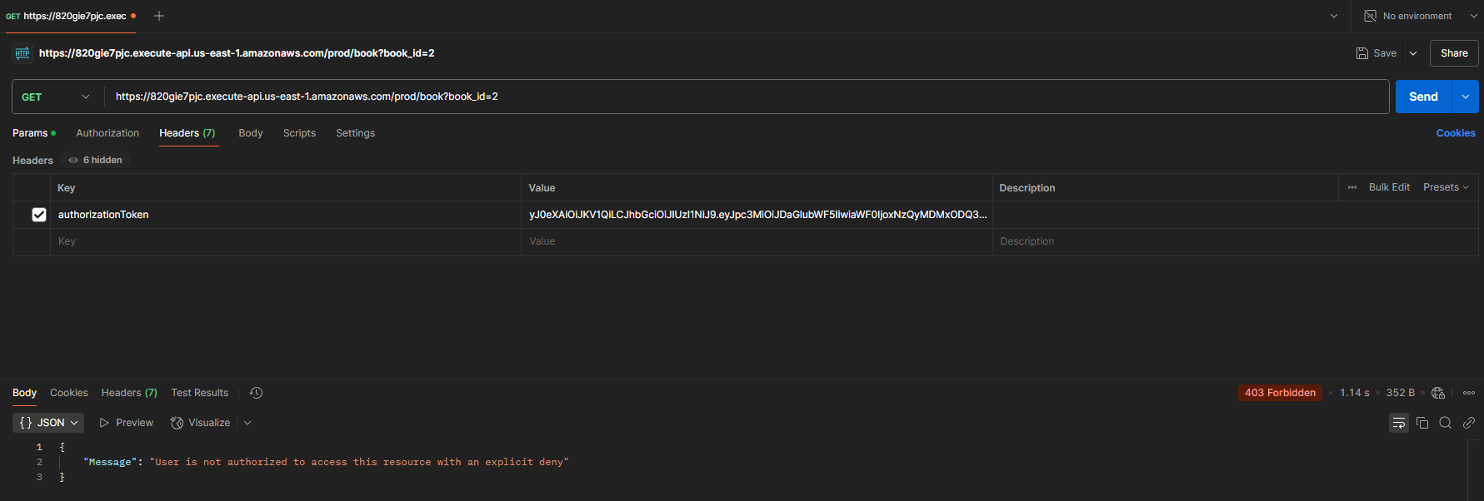This screenshot has width=1484, height=501.
Task: Open the GET method dropdown
Action: pos(56,97)
